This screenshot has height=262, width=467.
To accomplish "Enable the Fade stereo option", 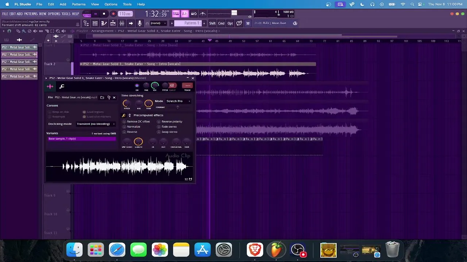I will point(167,127).
